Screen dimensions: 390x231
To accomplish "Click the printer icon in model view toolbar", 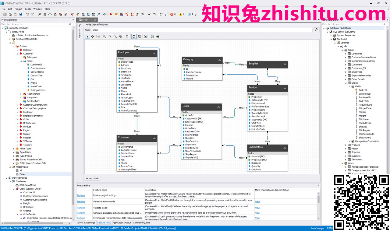I will point(158,36).
